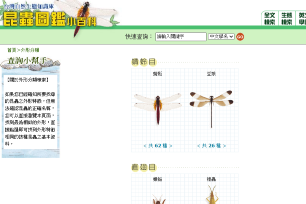Open the partially visible 英文 tab
The width and height of the screenshot is (306, 204).
301,19
